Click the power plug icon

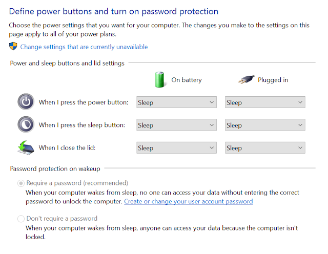pos(246,79)
